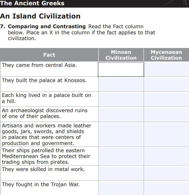
Task: Select Minoan box for 'palace built on a hill'
Action: pos(121,99)
